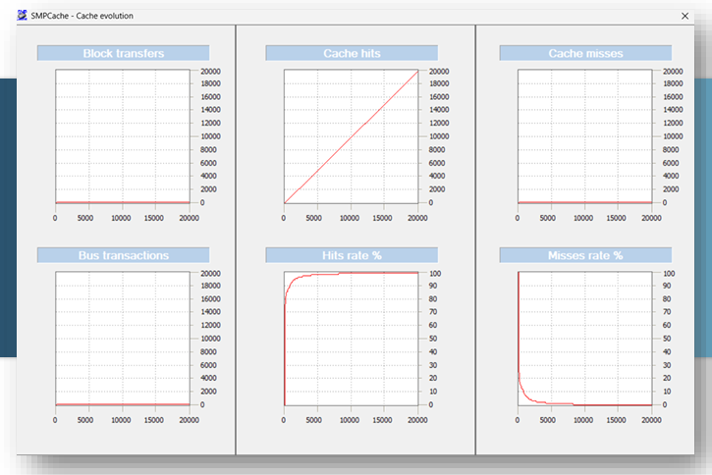Click the Misses rate % panel header

(x=585, y=255)
